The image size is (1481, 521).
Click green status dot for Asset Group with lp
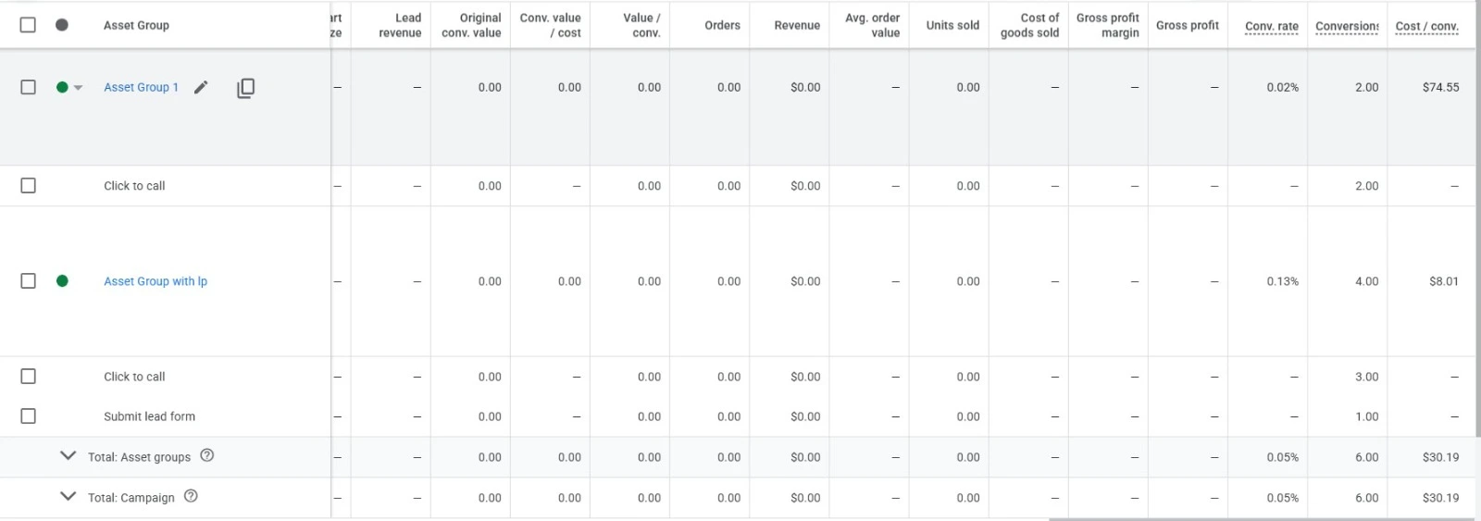[x=62, y=280]
